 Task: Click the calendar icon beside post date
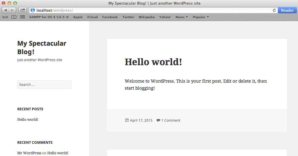click(x=127, y=120)
